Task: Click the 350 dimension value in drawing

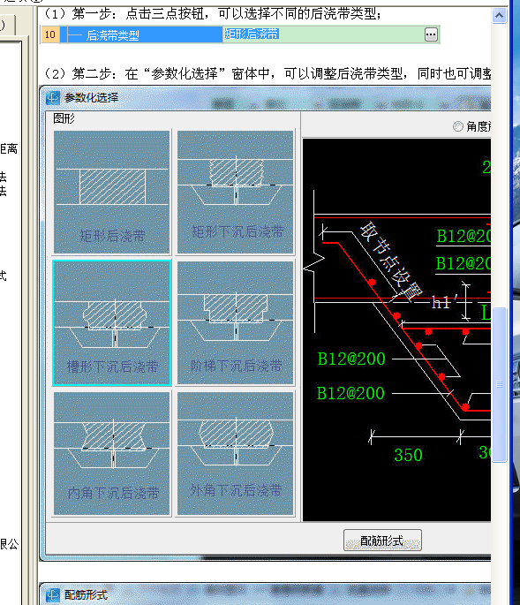Action: 408,455
